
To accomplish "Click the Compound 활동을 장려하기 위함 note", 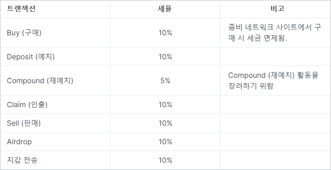I will click(x=273, y=80).
